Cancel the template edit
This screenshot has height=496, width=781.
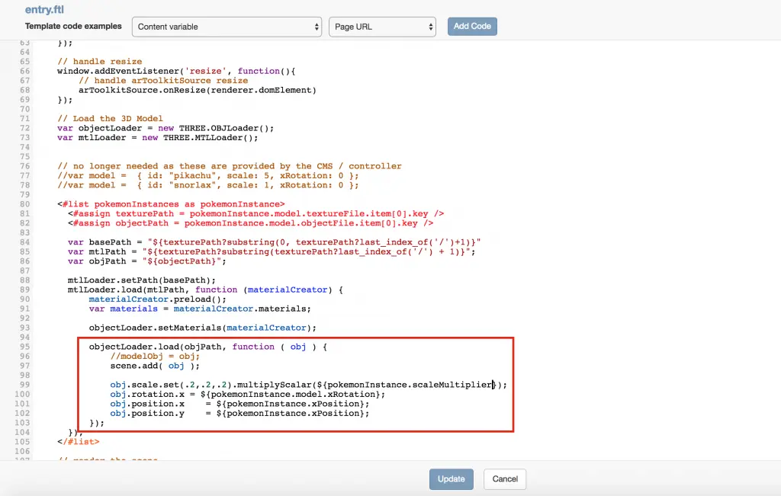(505, 479)
